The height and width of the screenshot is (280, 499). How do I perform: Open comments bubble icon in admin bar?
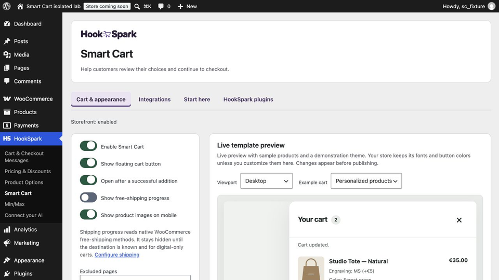click(x=161, y=6)
